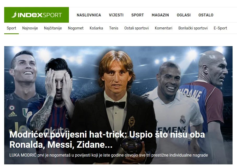Screen dimensions: 237x167
Task: Select the MAGAZIN menu item
Action: pyautogui.click(x=160, y=15)
